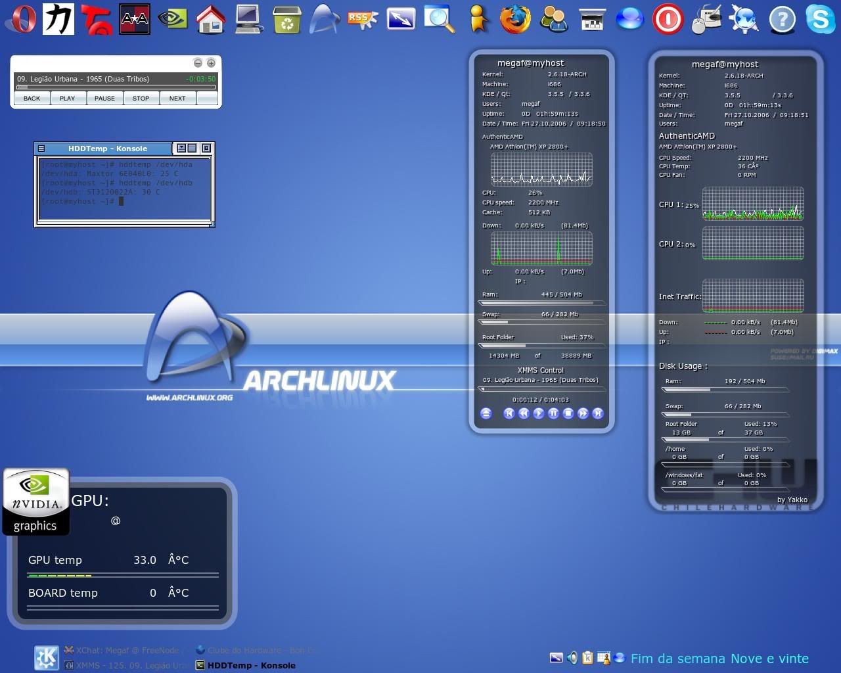Open the Home folder dock icon

pyautogui.click(x=211, y=19)
